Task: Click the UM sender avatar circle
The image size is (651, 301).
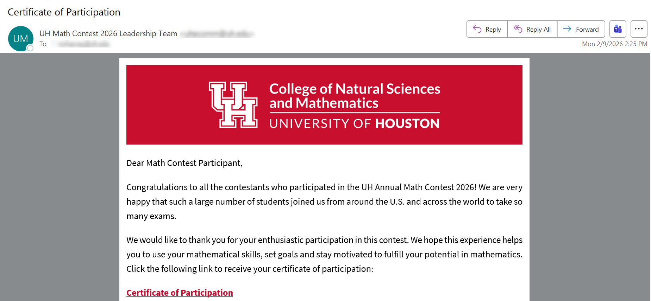Action: coord(20,38)
